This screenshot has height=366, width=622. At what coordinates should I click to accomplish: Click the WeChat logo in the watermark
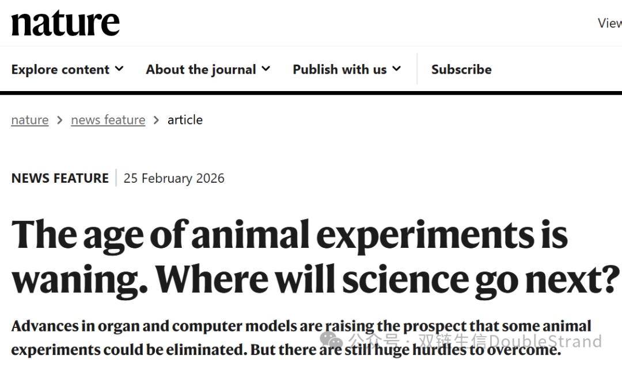[332, 340]
